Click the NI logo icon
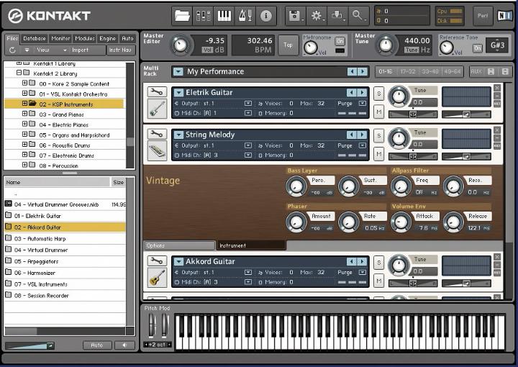The width and height of the screenshot is (518, 367). [504, 16]
